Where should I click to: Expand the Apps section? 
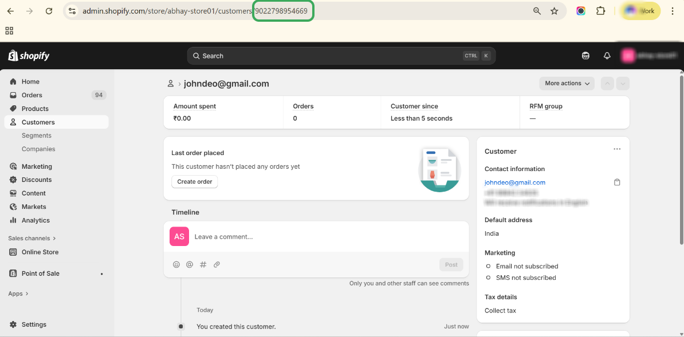pyautogui.click(x=18, y=294)
